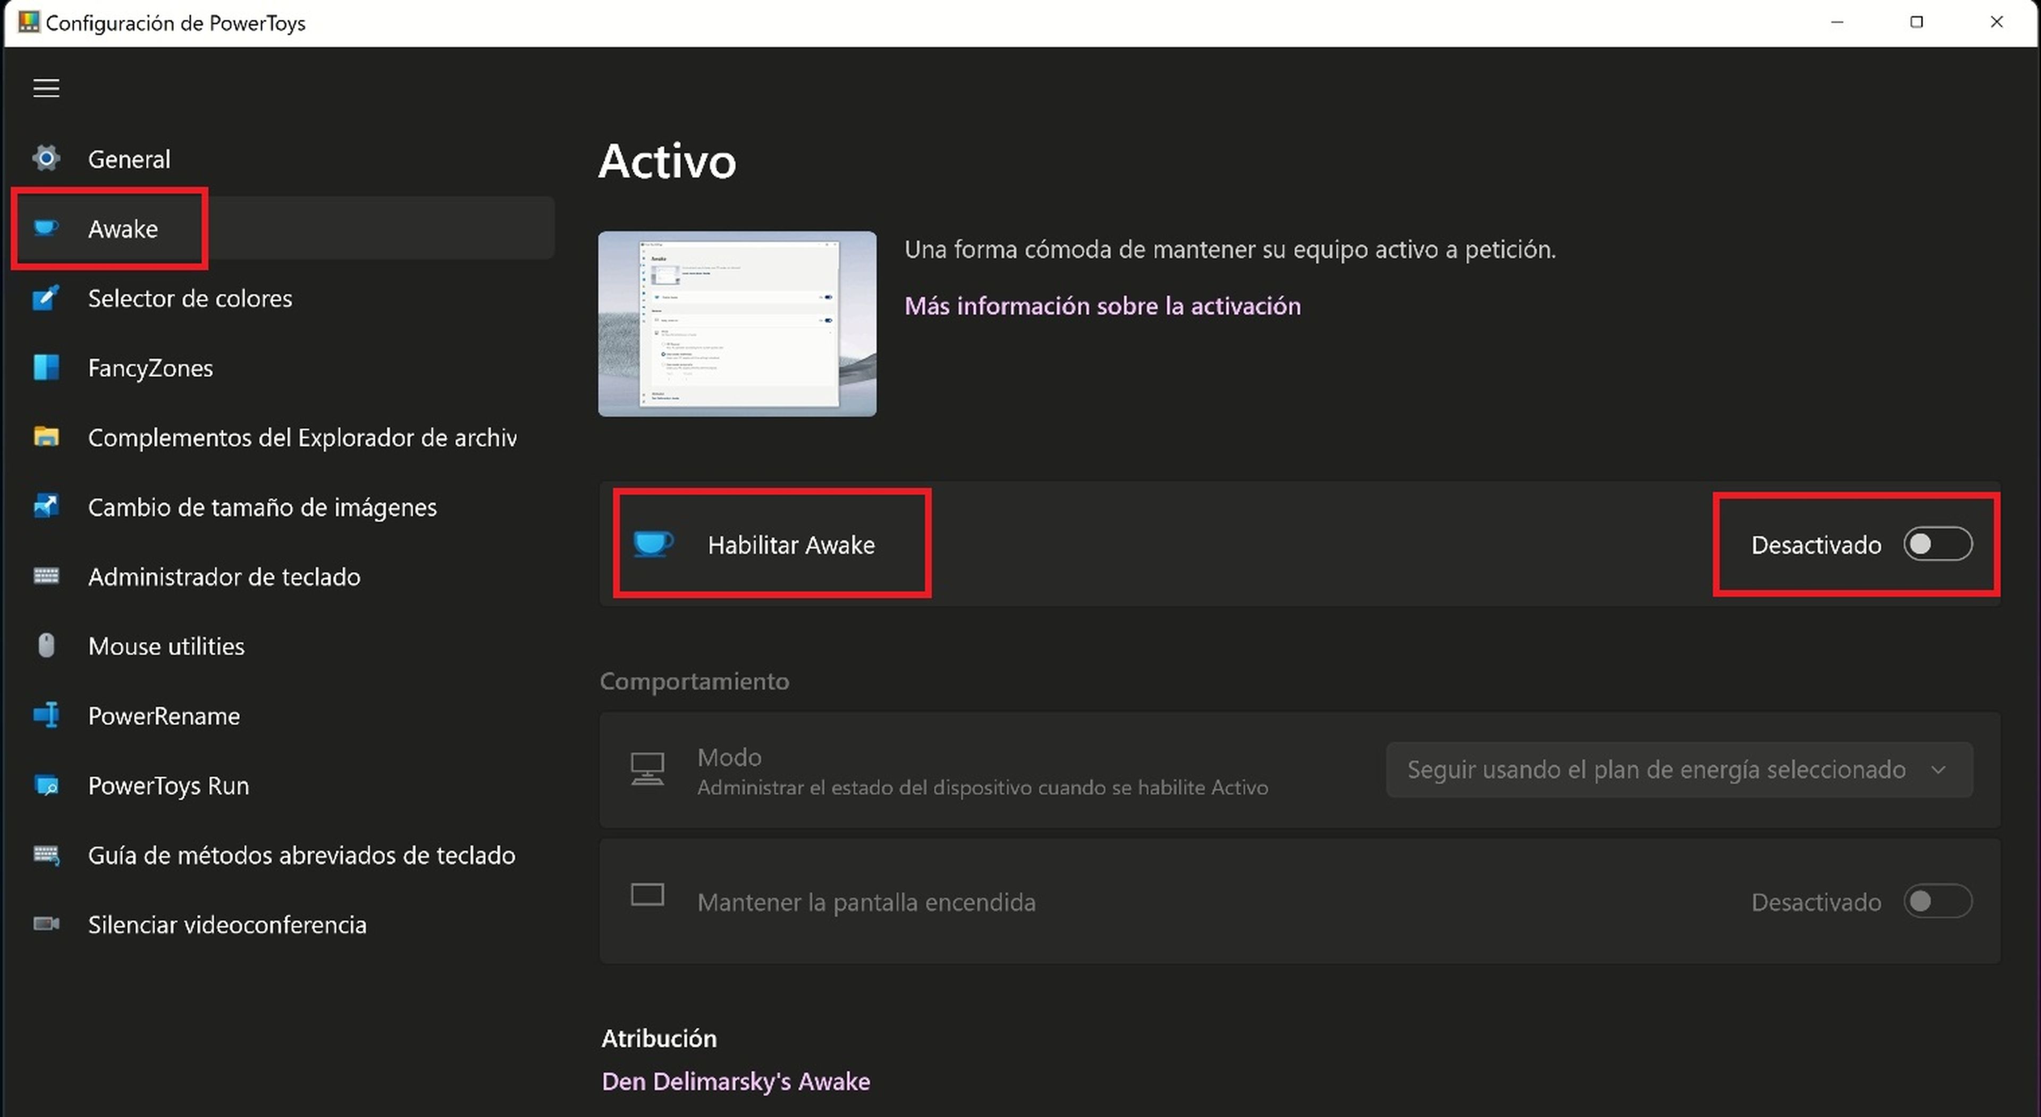Screen dimensions: 2041x1117
Task: Open General settings gear icon
Action: pyautogui.click(x=46, y=158)
